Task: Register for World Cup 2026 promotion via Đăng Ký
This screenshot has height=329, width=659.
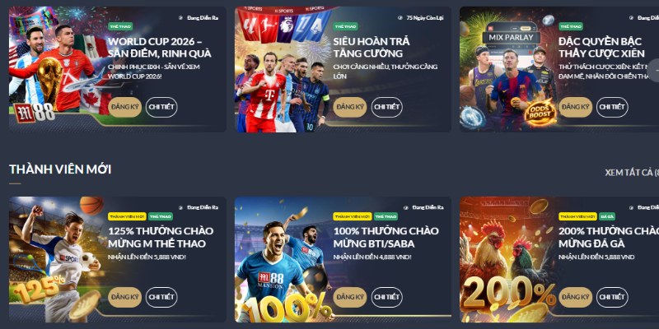Action: click(125, 107)
